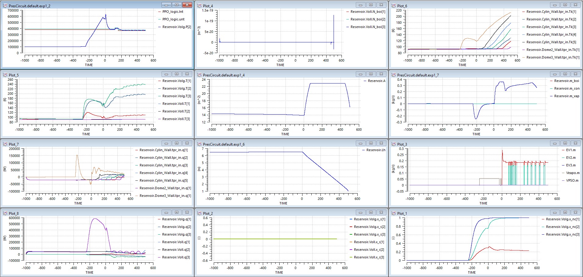Image resolution: width=583 pixels, height=277 pixels.
Task: Click the Plot_1 window title icon
Action: pos(394,213)
